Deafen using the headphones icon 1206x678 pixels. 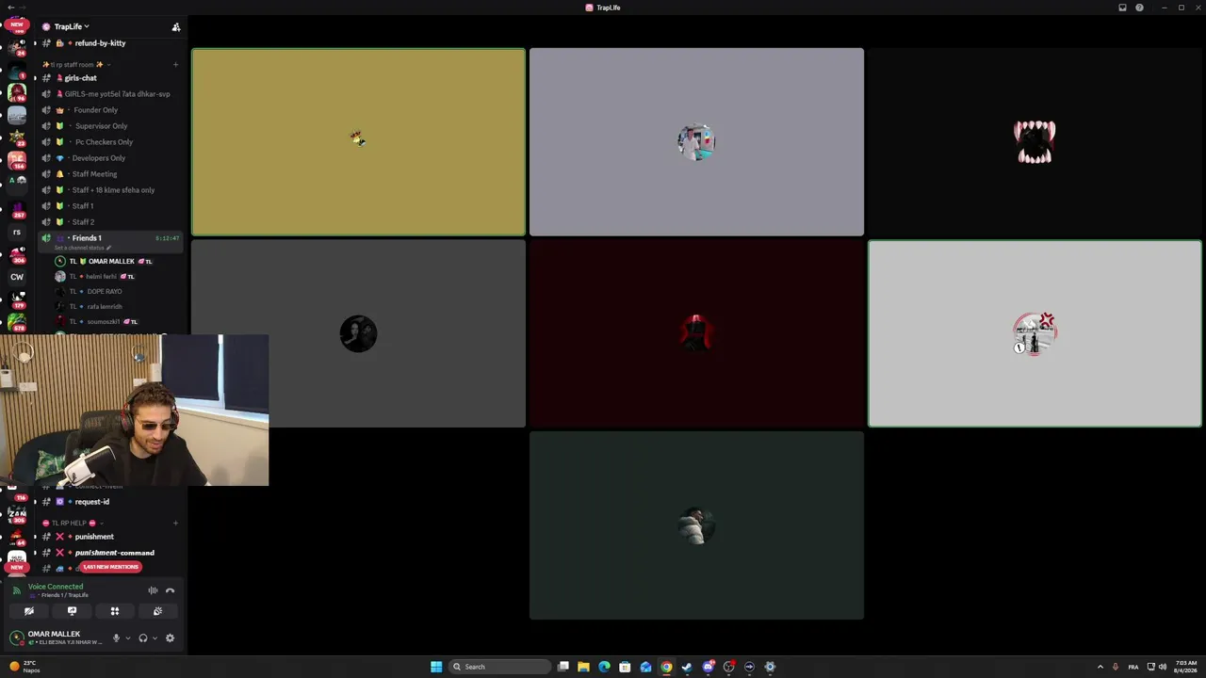(143, 638)
